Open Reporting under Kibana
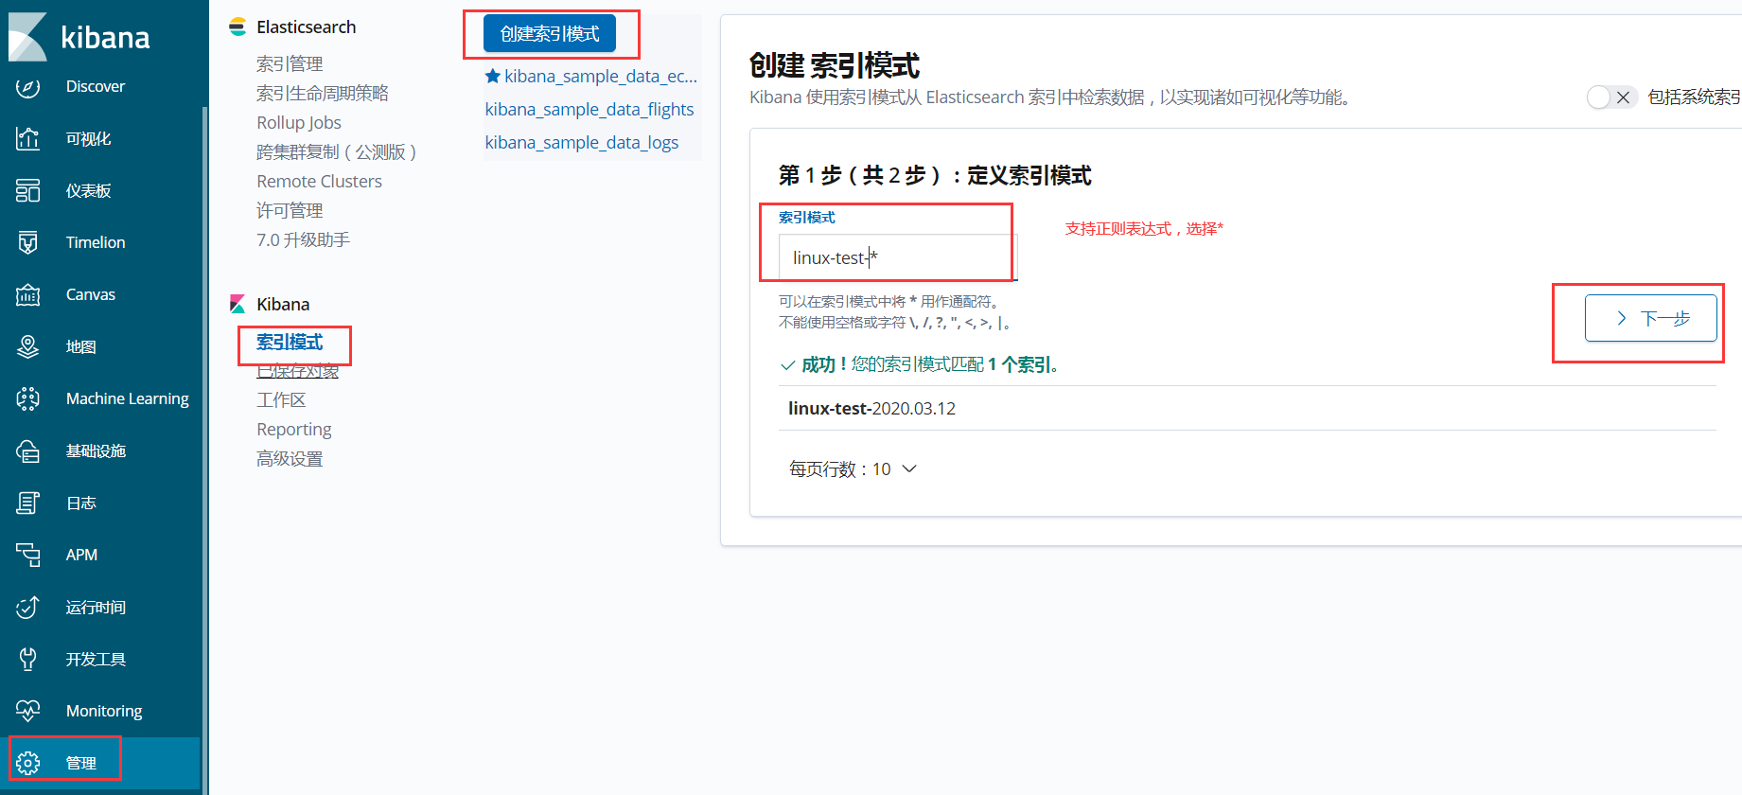Image resolution: width=1742 pixels, height=795 pixels. (294, 430)
